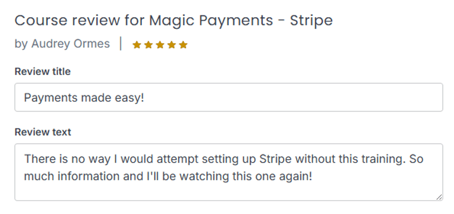
Task: Select the fourth rating star
Action: click(x=171, y=45)
